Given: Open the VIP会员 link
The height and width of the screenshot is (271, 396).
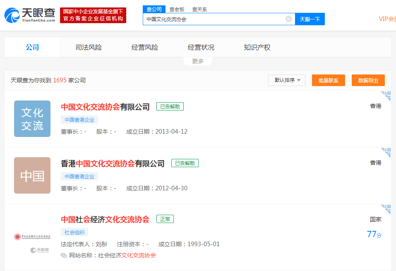Looking at the screenshot, I should point(387,19).
